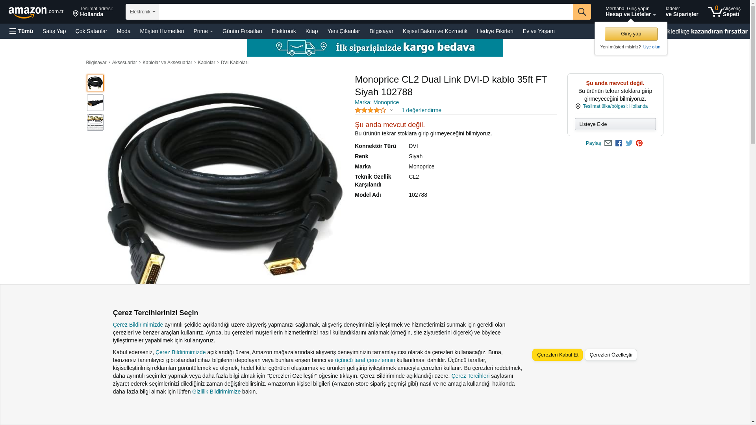Expand the Elektronik search category dropdown

click(142, 12)
